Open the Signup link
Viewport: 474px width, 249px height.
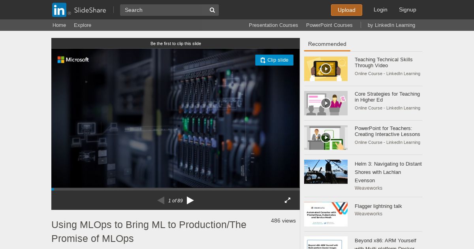pyautogui.click(x=408, y=10)
